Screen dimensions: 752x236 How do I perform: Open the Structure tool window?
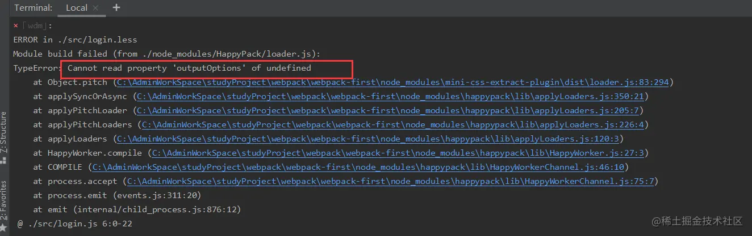tap(4, 133)
